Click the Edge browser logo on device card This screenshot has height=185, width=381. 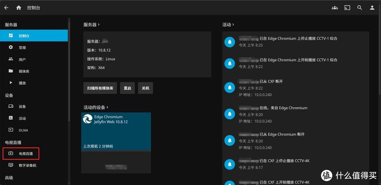click(88, 119)
